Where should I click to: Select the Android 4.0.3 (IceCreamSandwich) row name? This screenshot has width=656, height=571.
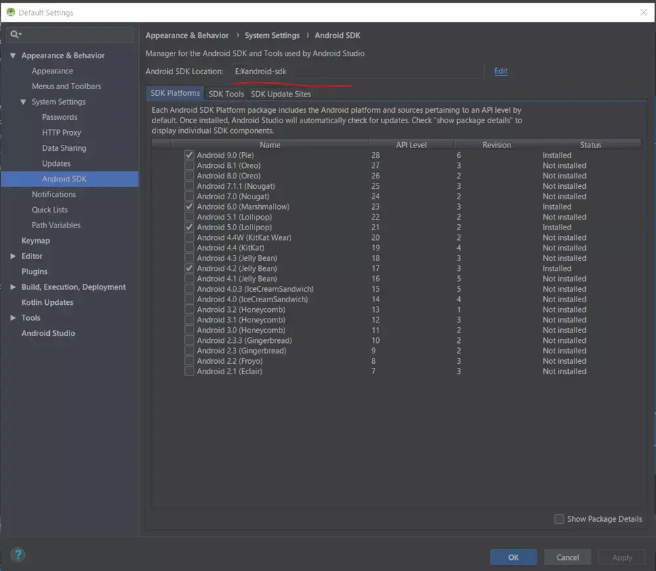click(x=255, y=289)
